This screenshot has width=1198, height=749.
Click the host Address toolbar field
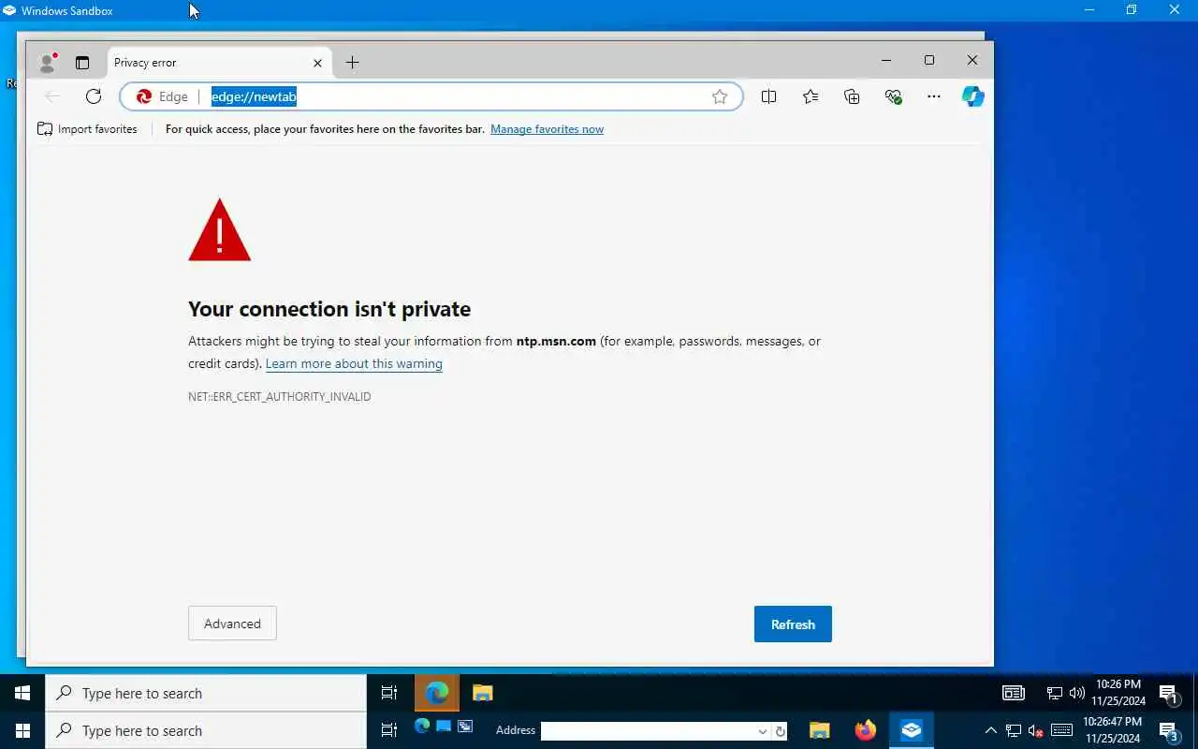(x=648, y=730)
